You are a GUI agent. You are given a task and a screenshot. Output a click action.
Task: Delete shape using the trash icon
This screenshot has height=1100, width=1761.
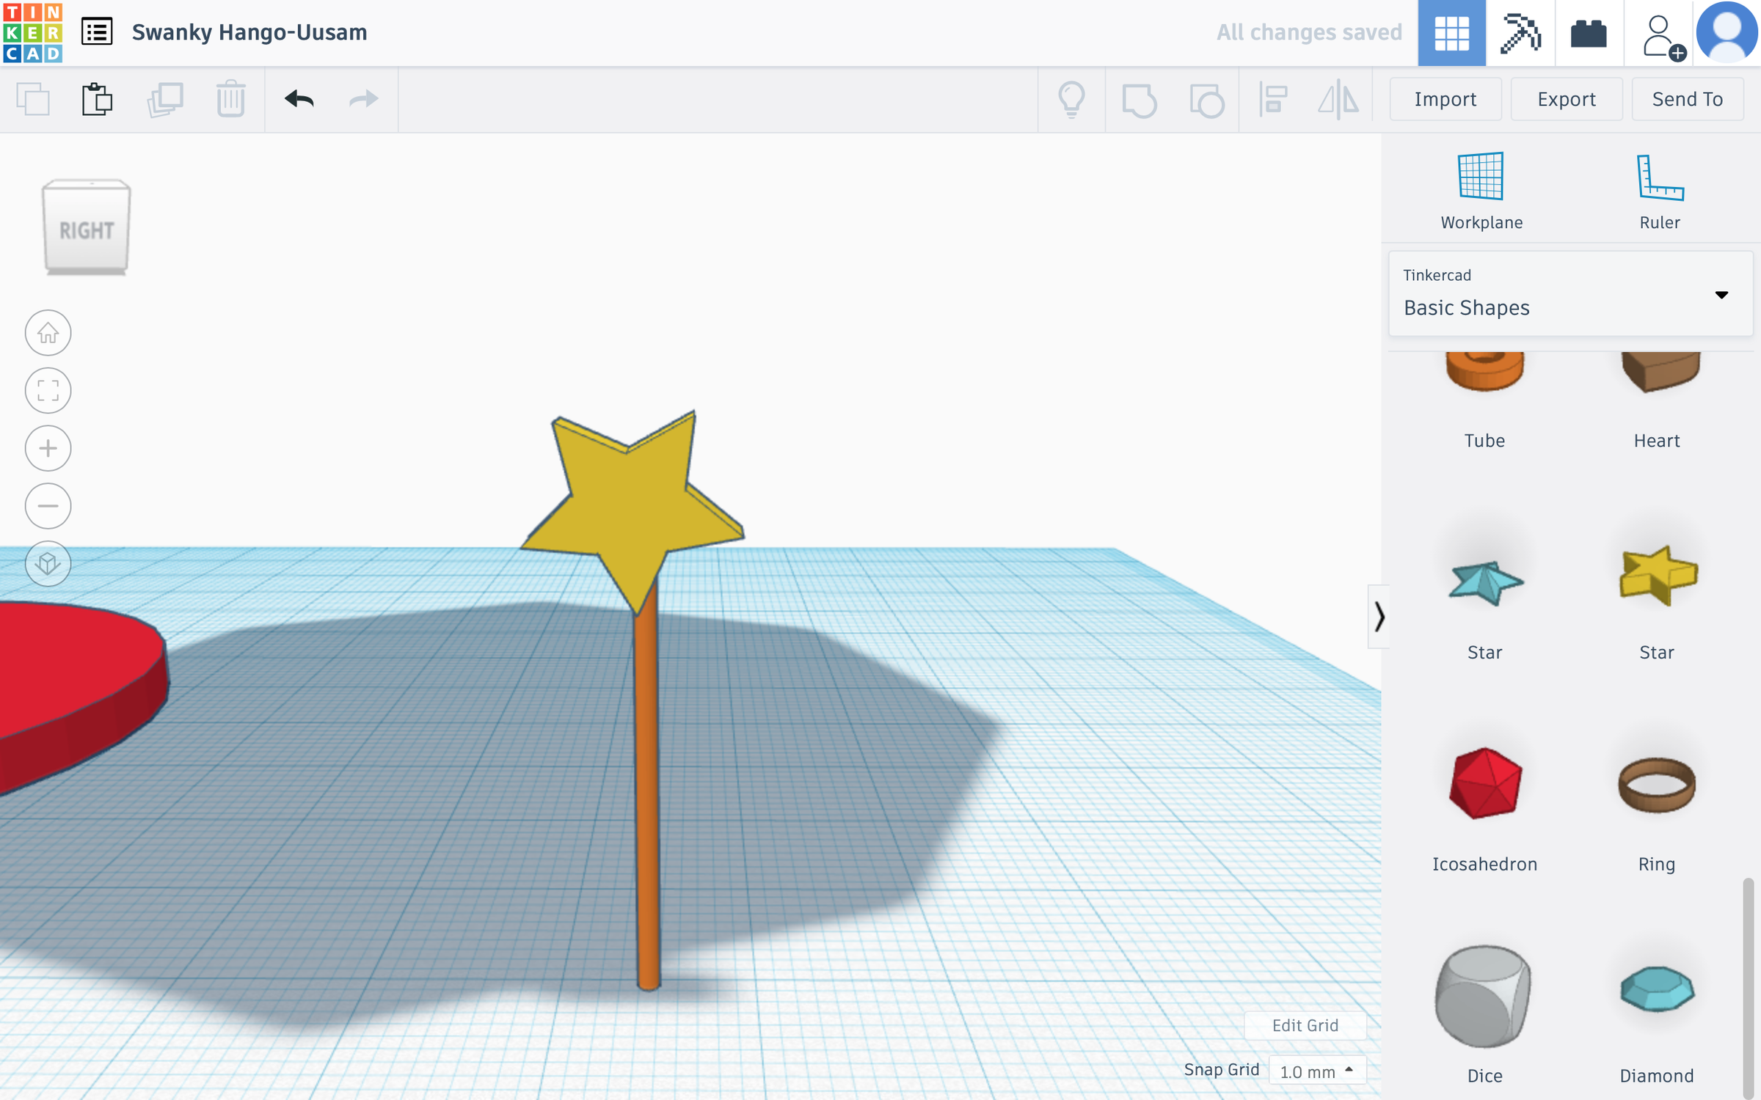(230, 99)
